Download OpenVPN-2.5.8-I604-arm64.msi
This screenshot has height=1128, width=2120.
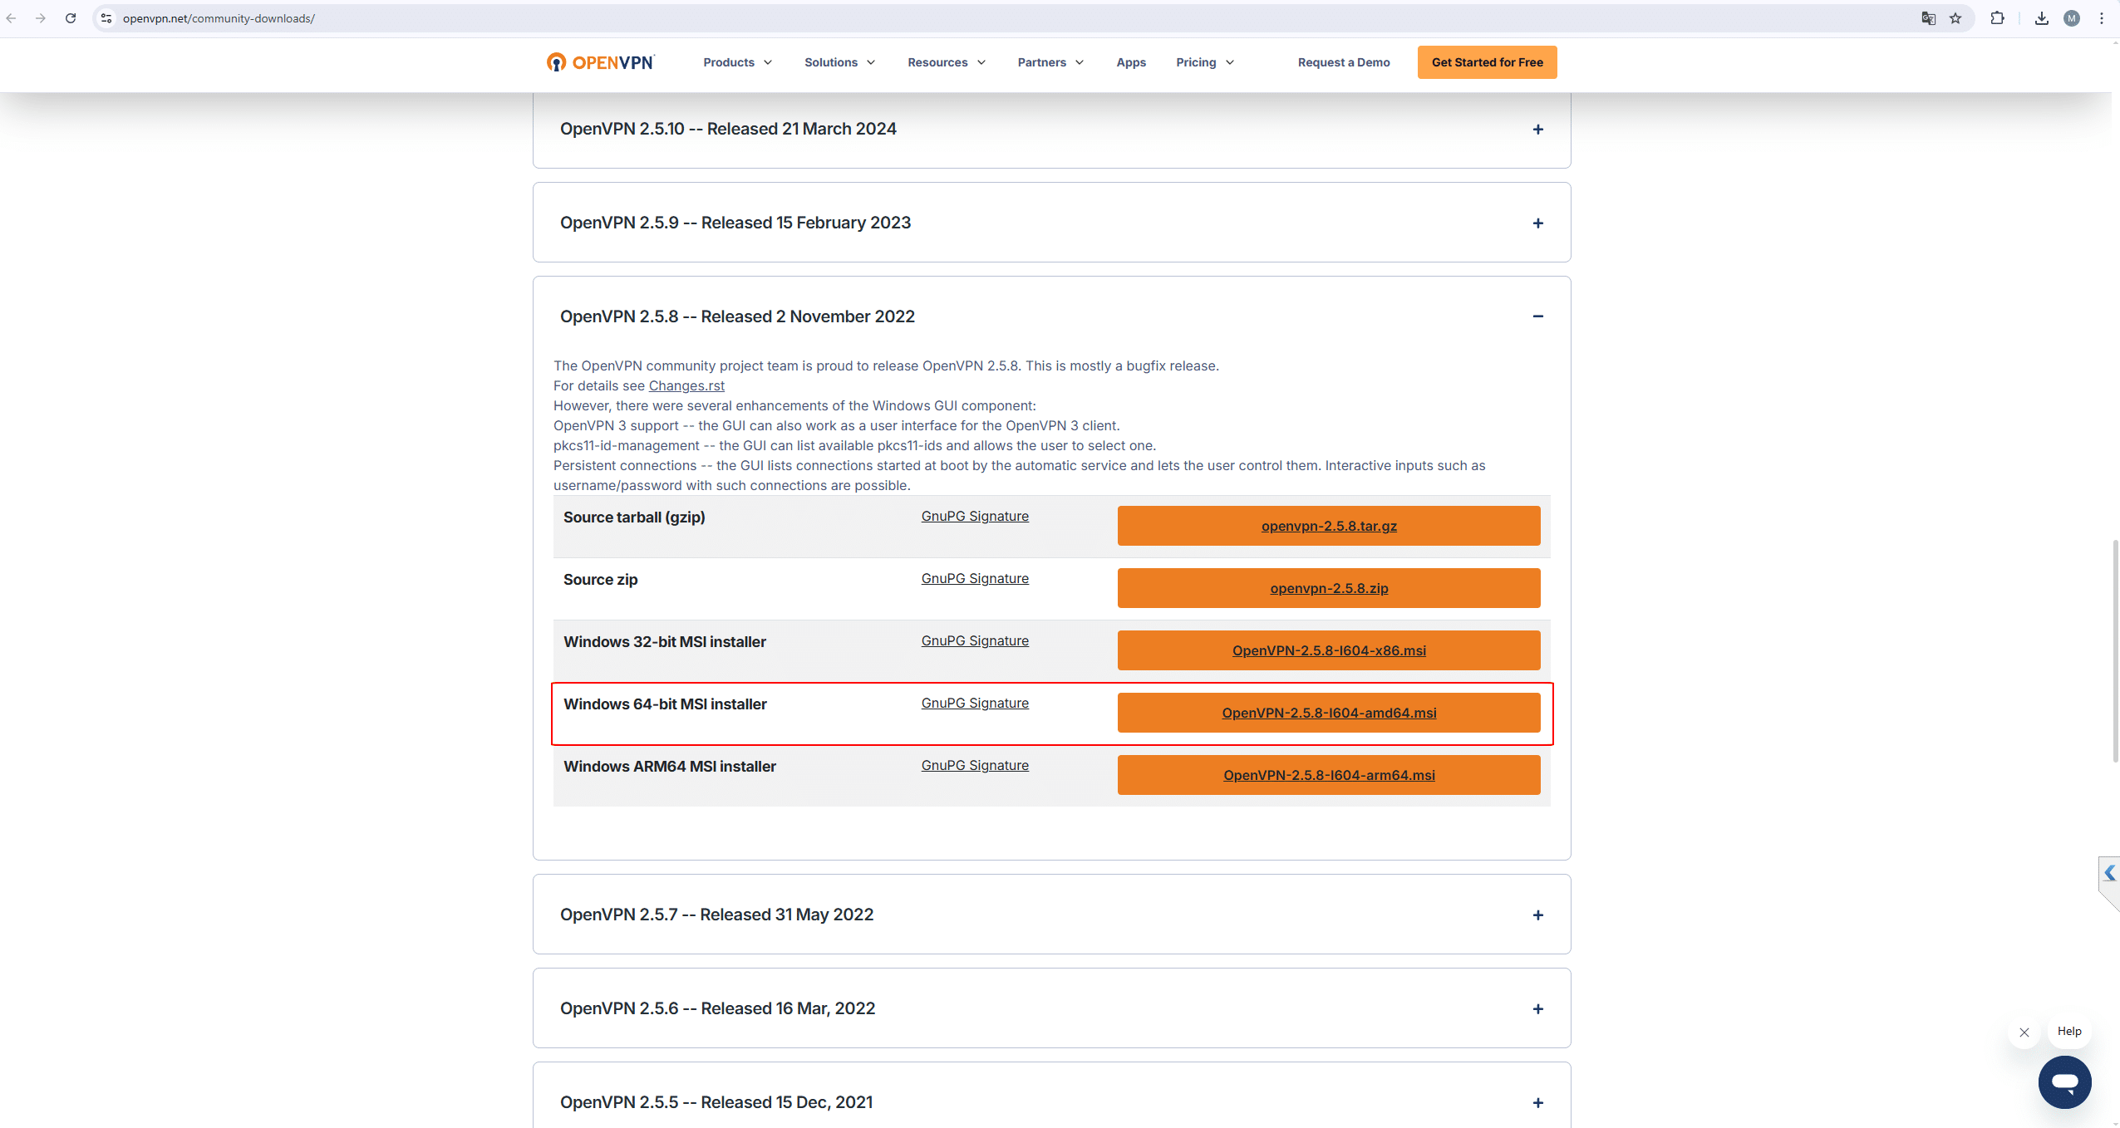coord(1329,775)
